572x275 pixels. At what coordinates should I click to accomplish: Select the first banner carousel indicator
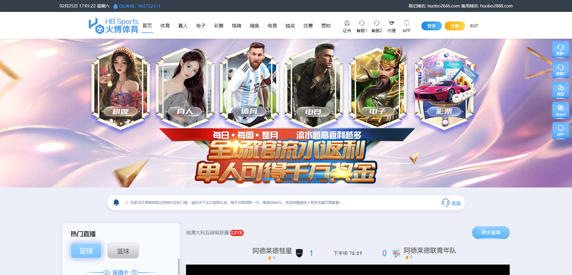pos(232,179)
